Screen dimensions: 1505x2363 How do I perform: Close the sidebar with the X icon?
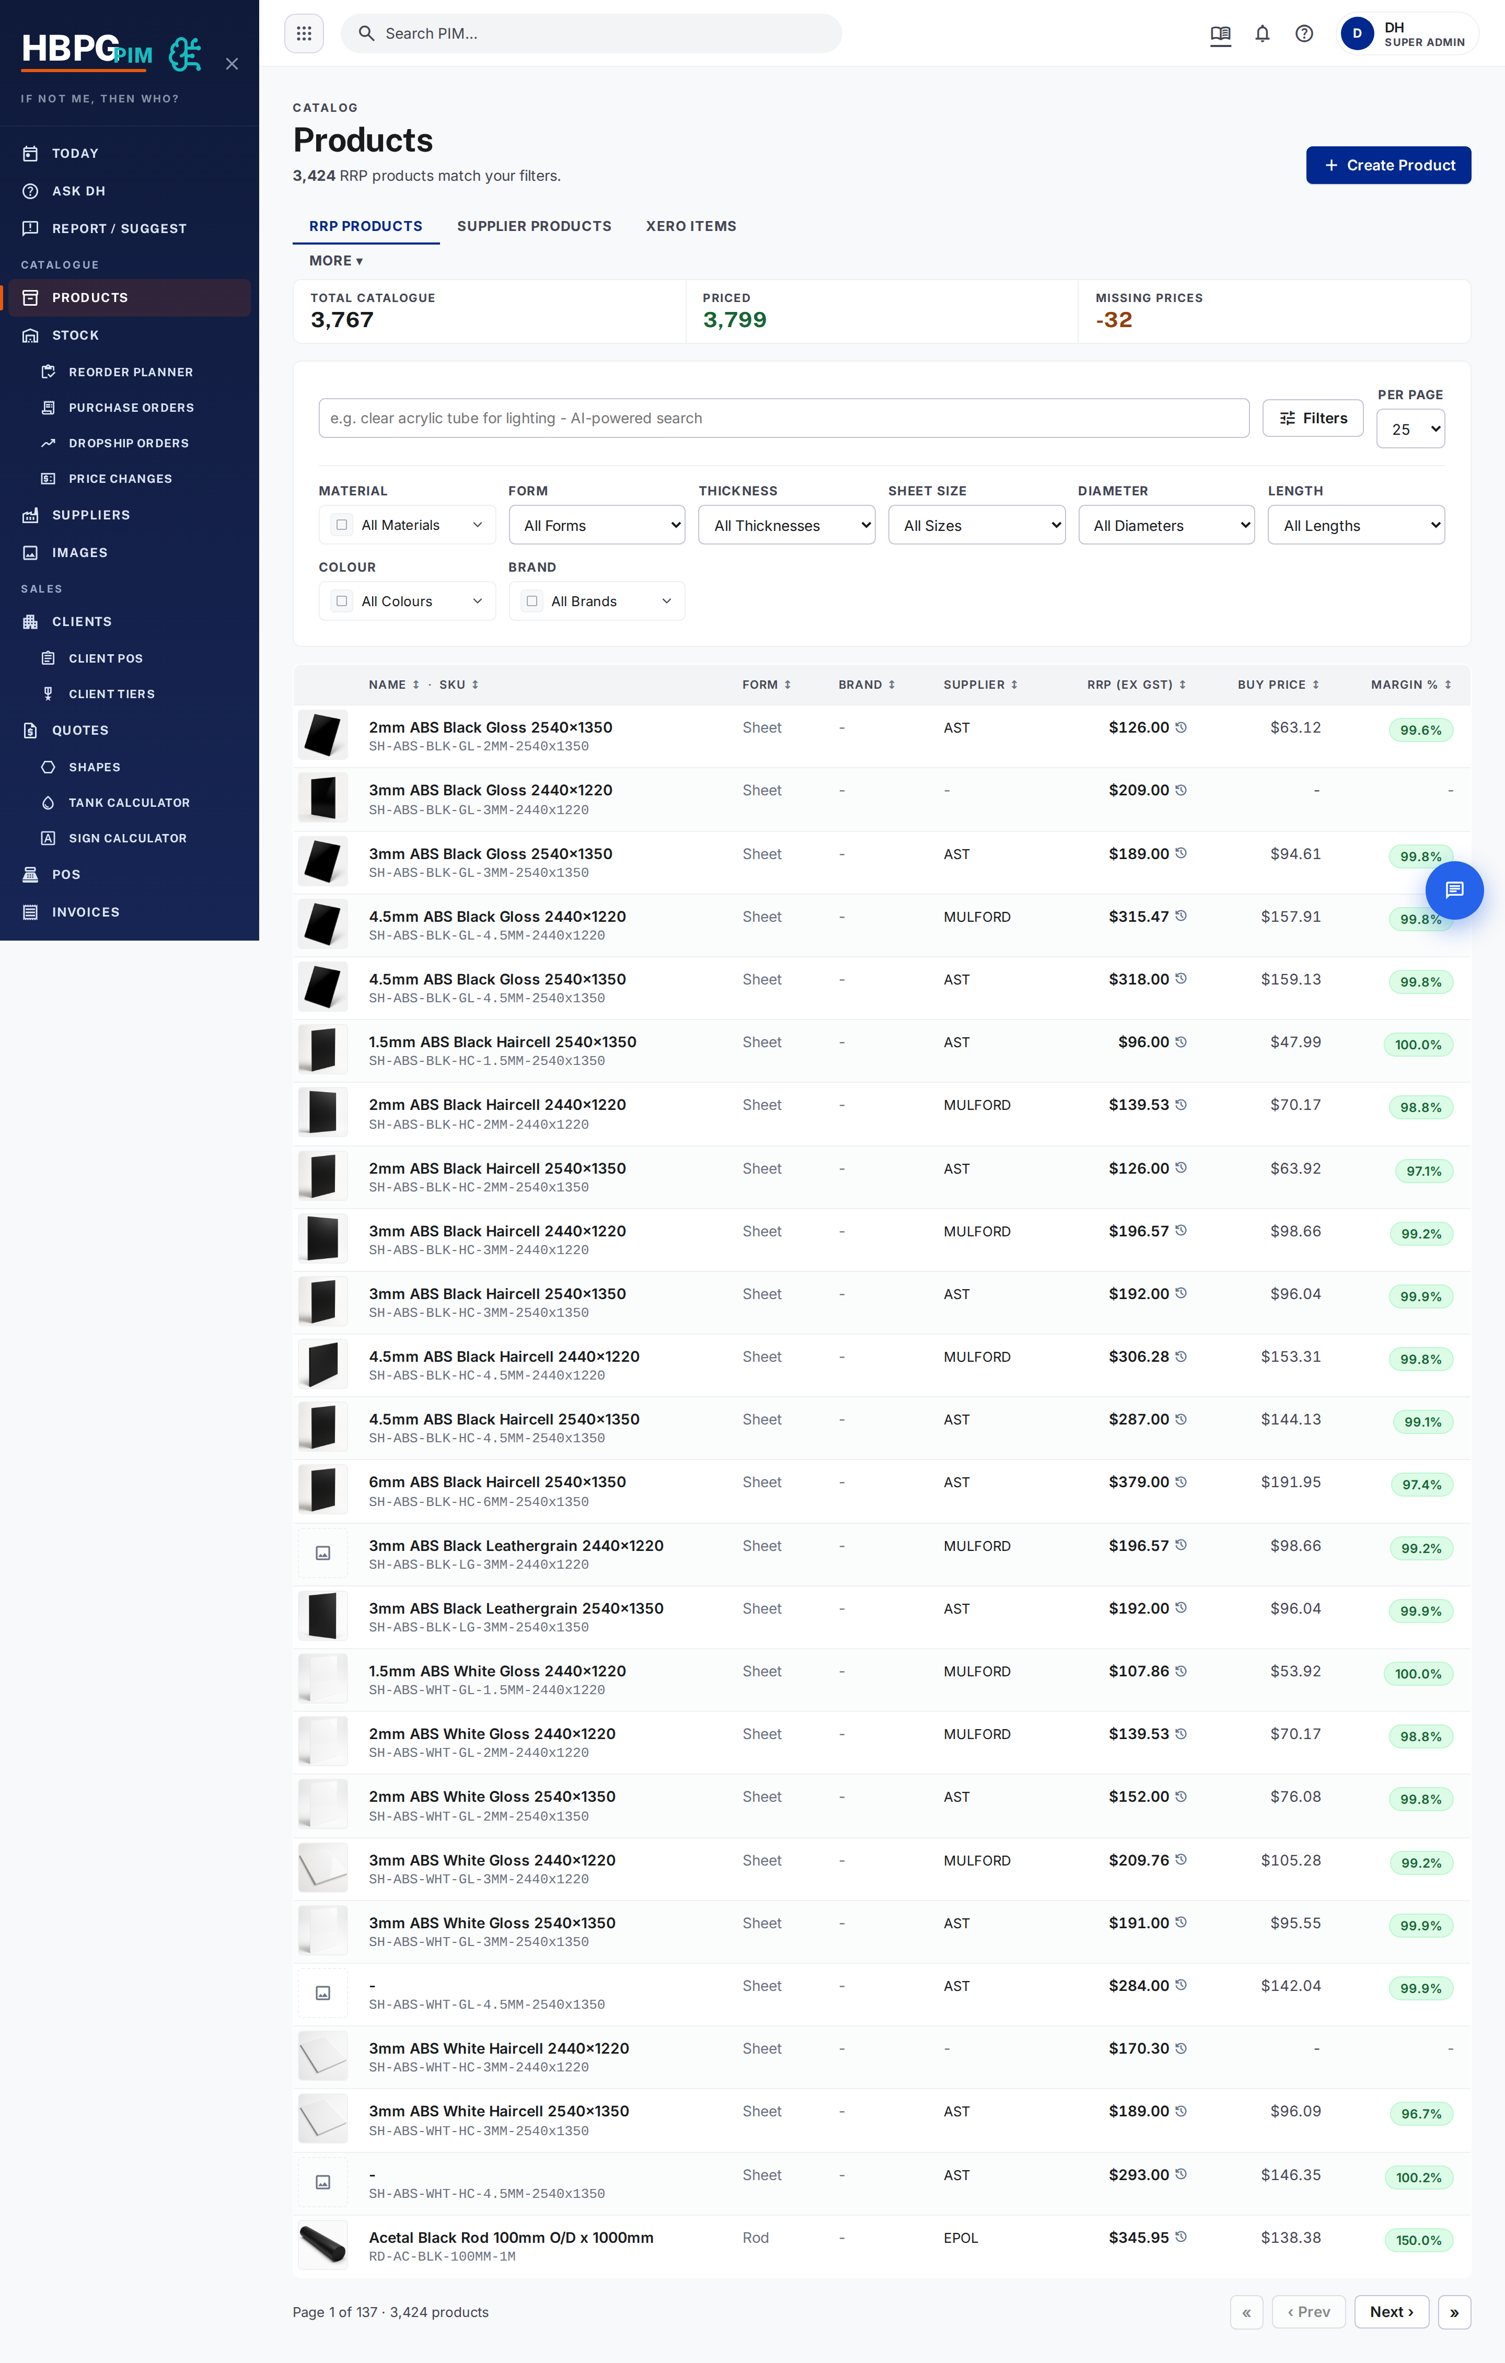[x=231, y=64]
